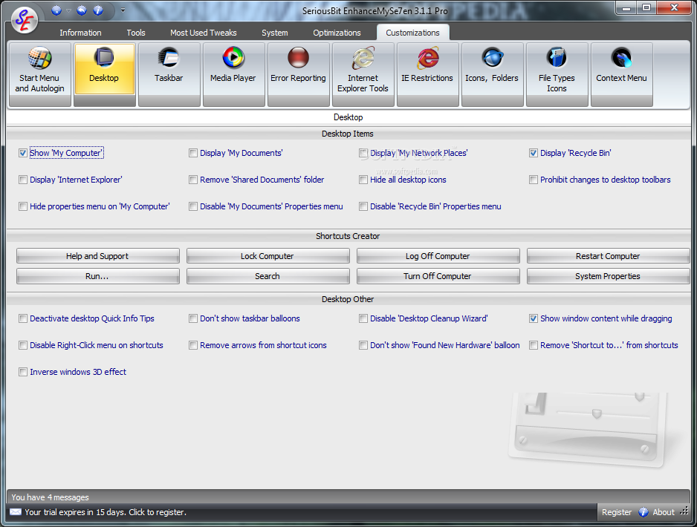This screenshot has width=697, height=527.
Task: Check Prohibit changes to desktop toolbars
Action: click(x=534, y=180)
